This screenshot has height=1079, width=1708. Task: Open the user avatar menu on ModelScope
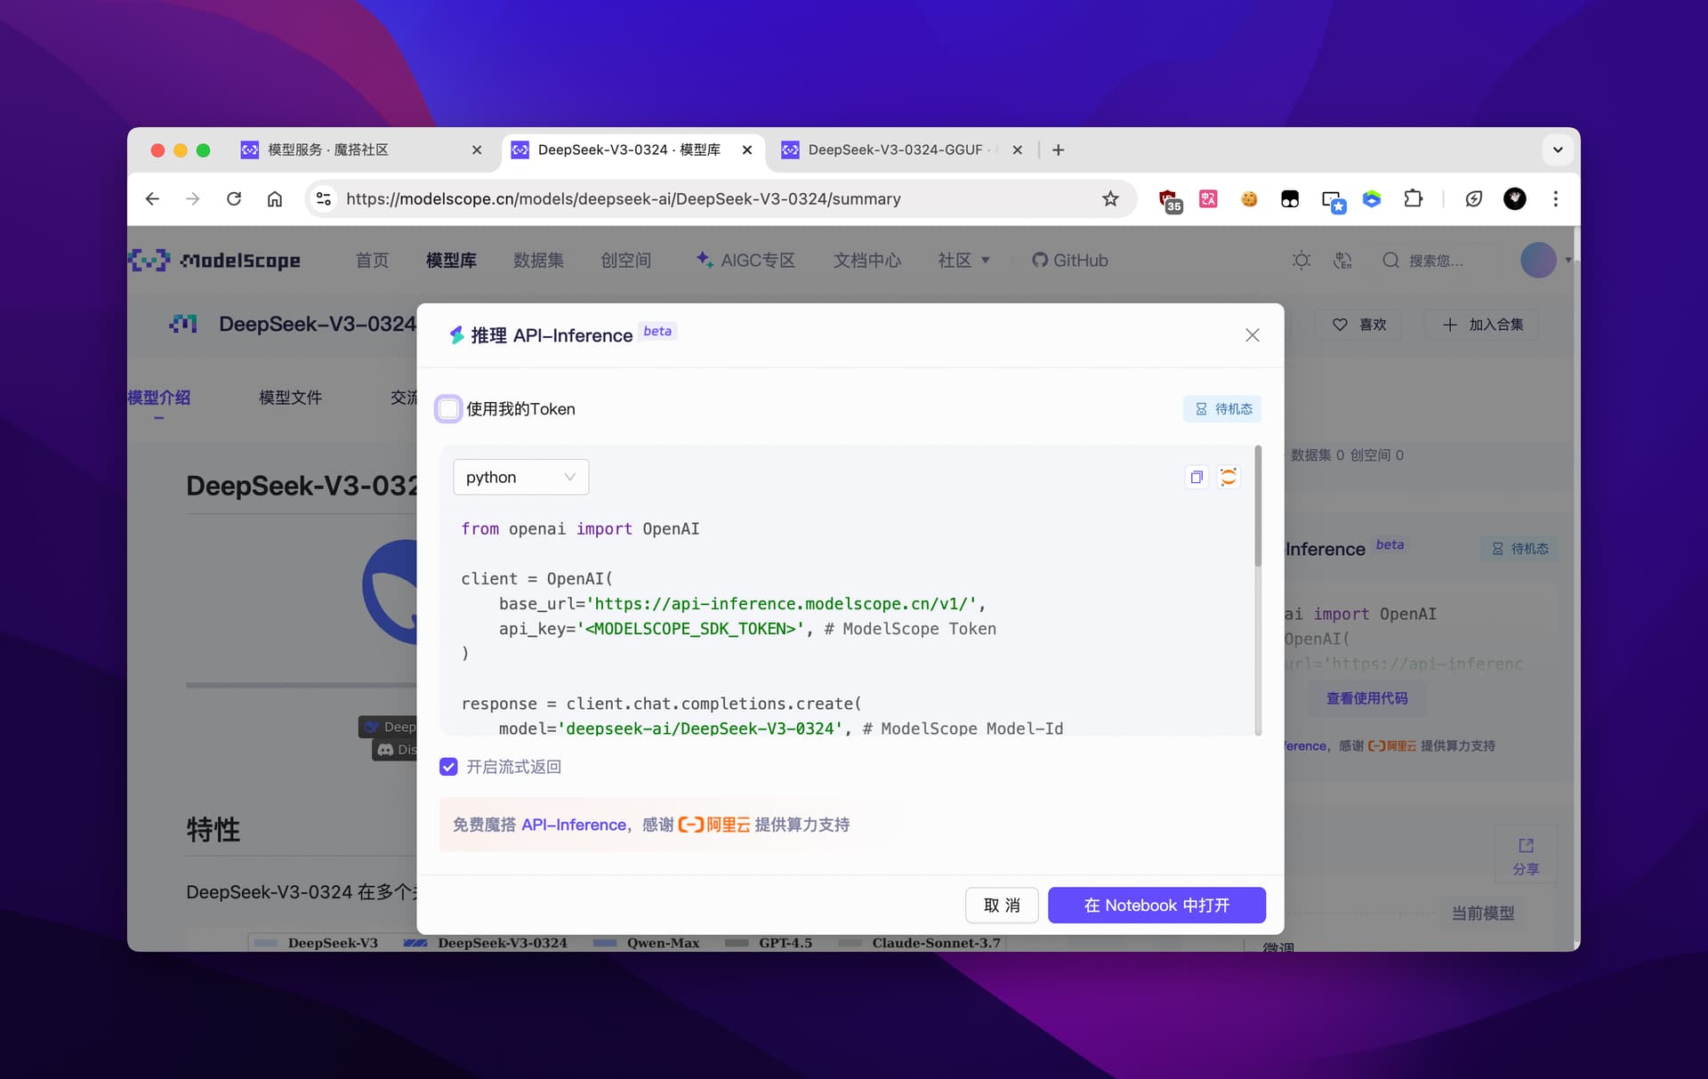pos(1538,261)
